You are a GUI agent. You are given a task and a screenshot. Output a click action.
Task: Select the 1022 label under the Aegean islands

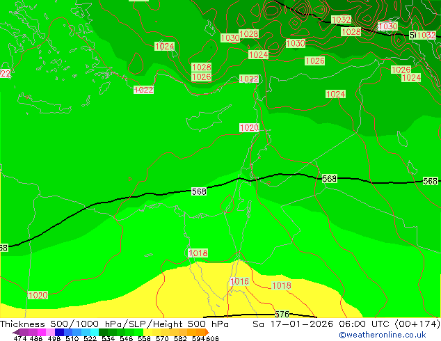143,90
